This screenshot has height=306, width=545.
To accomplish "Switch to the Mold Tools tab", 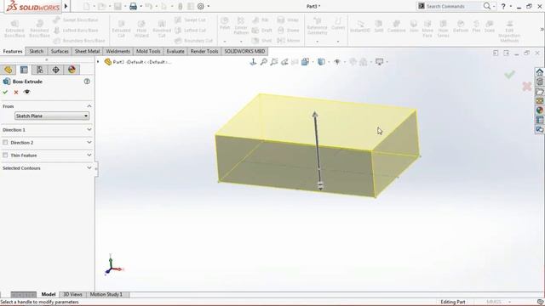I will [x=148, y=51].
